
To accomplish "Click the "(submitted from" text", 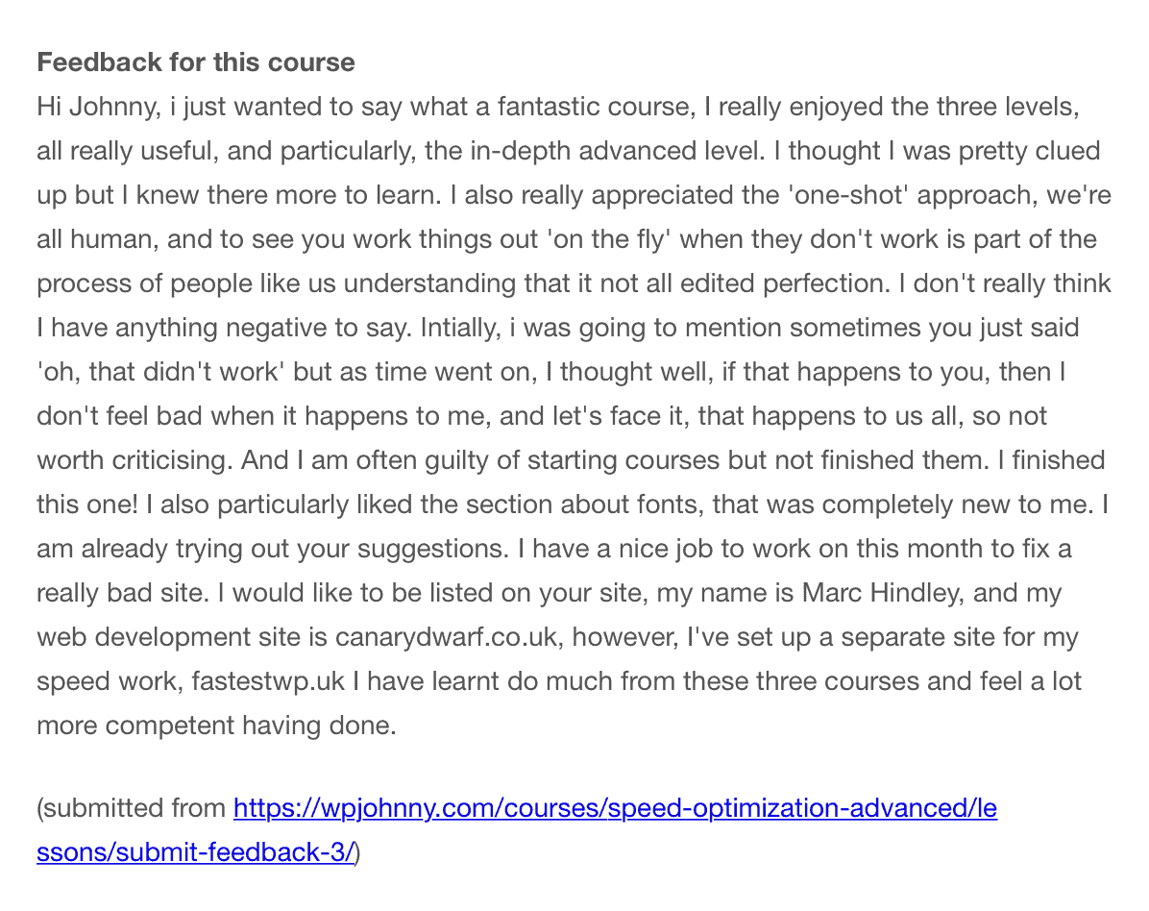I will point(131,808).
